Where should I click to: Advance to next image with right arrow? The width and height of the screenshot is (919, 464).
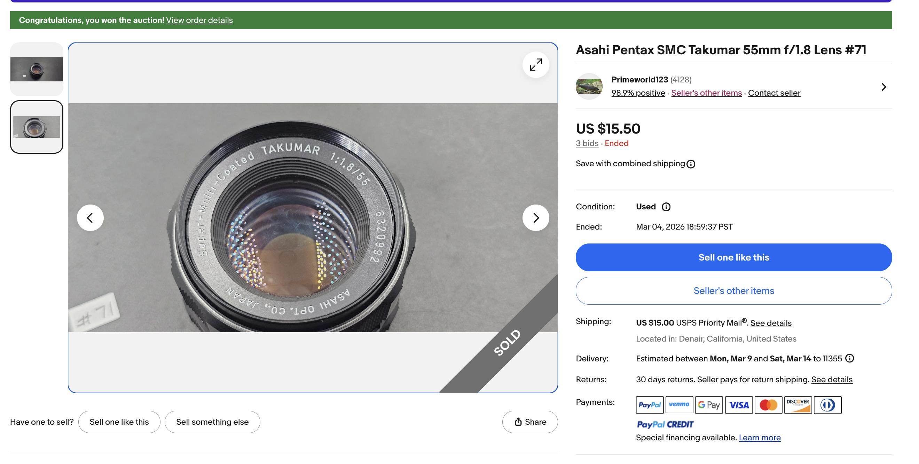coord(535,217)
